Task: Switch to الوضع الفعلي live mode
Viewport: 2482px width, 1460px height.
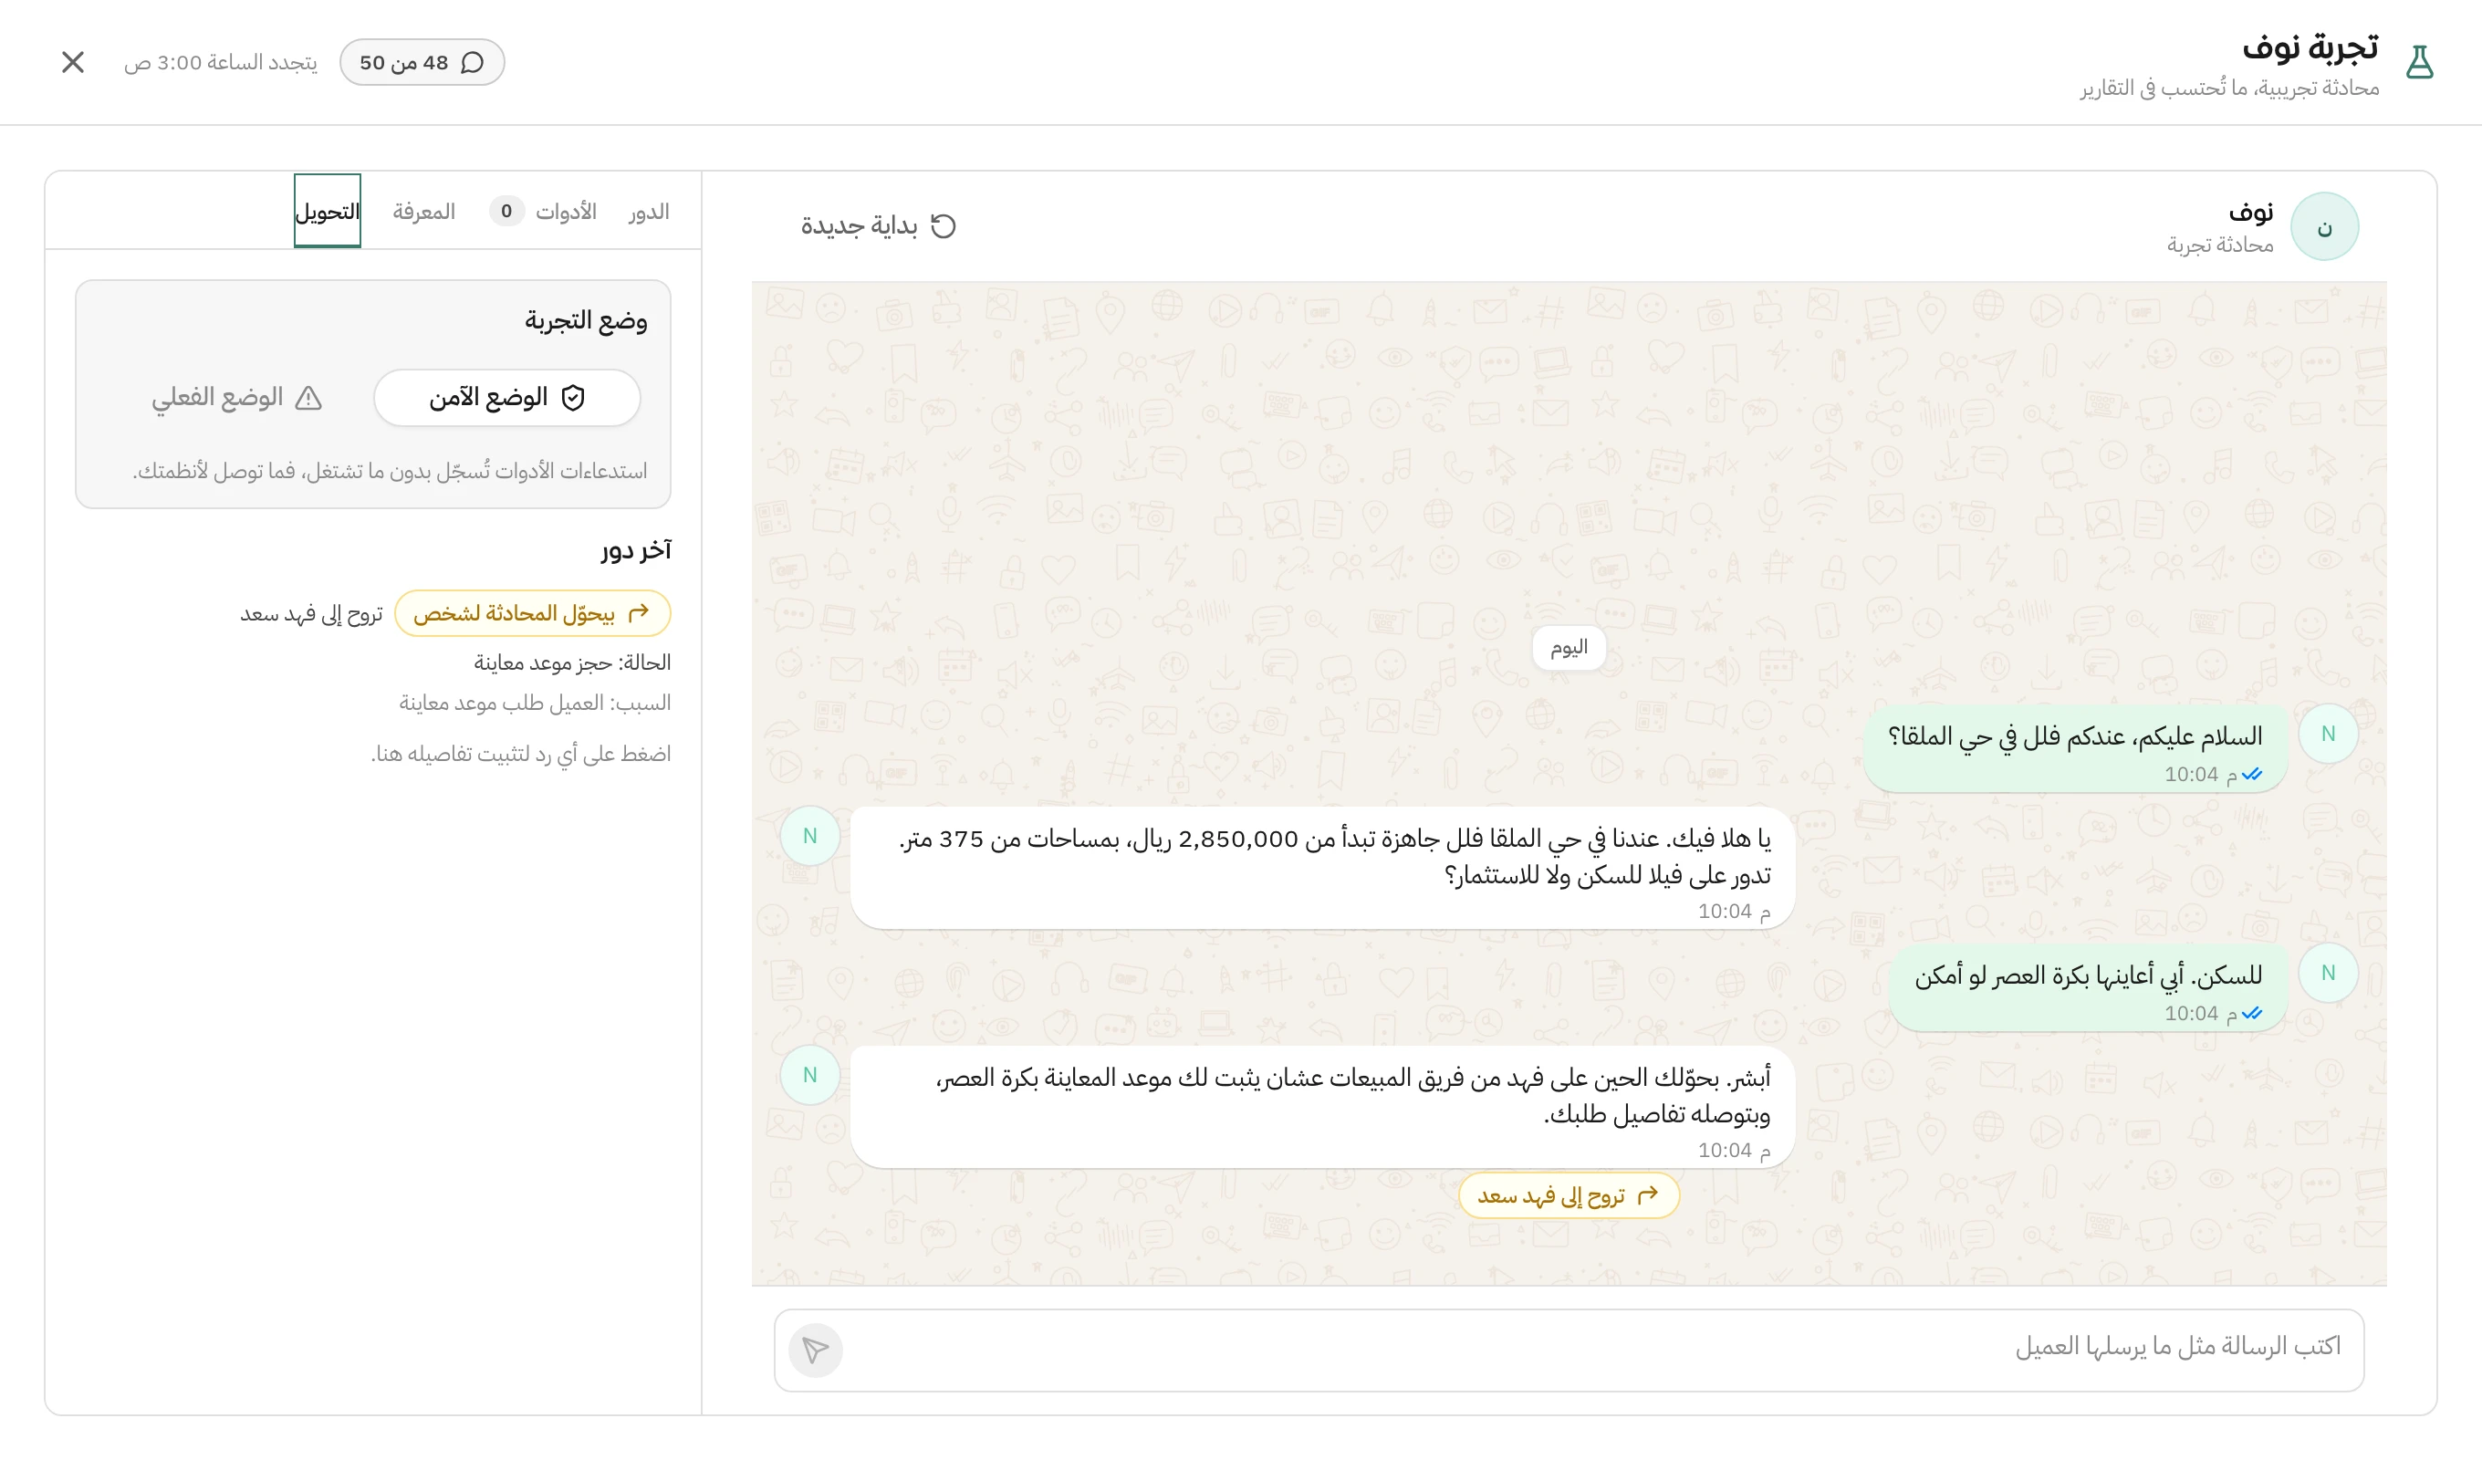Action: [x=236, y=398]
